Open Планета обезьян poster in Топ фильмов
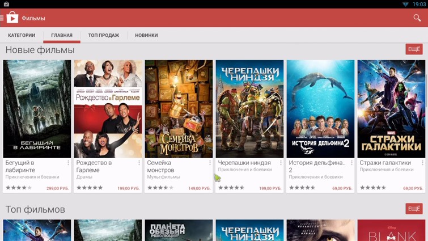The height and width of the screenshot is (241, 428). pyautogui.click(x=179, y=230)
